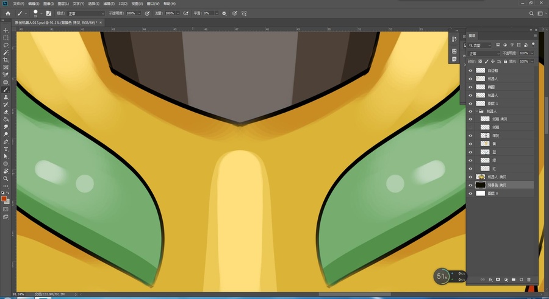Select the Eraser tool

[x=5, y=112]
